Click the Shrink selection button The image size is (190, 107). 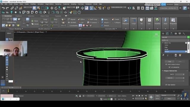[35, 24]
